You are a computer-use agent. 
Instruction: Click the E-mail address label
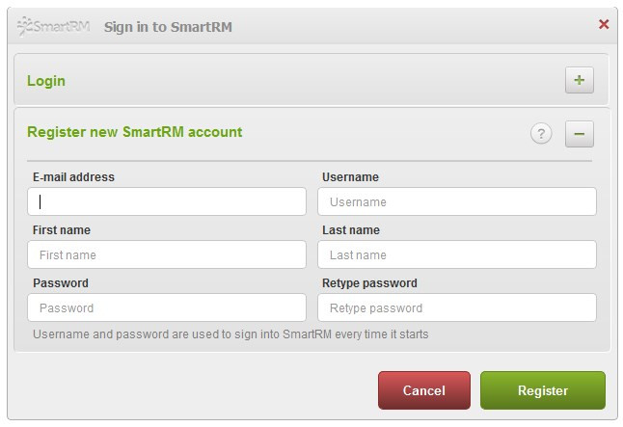click(73, 177)
